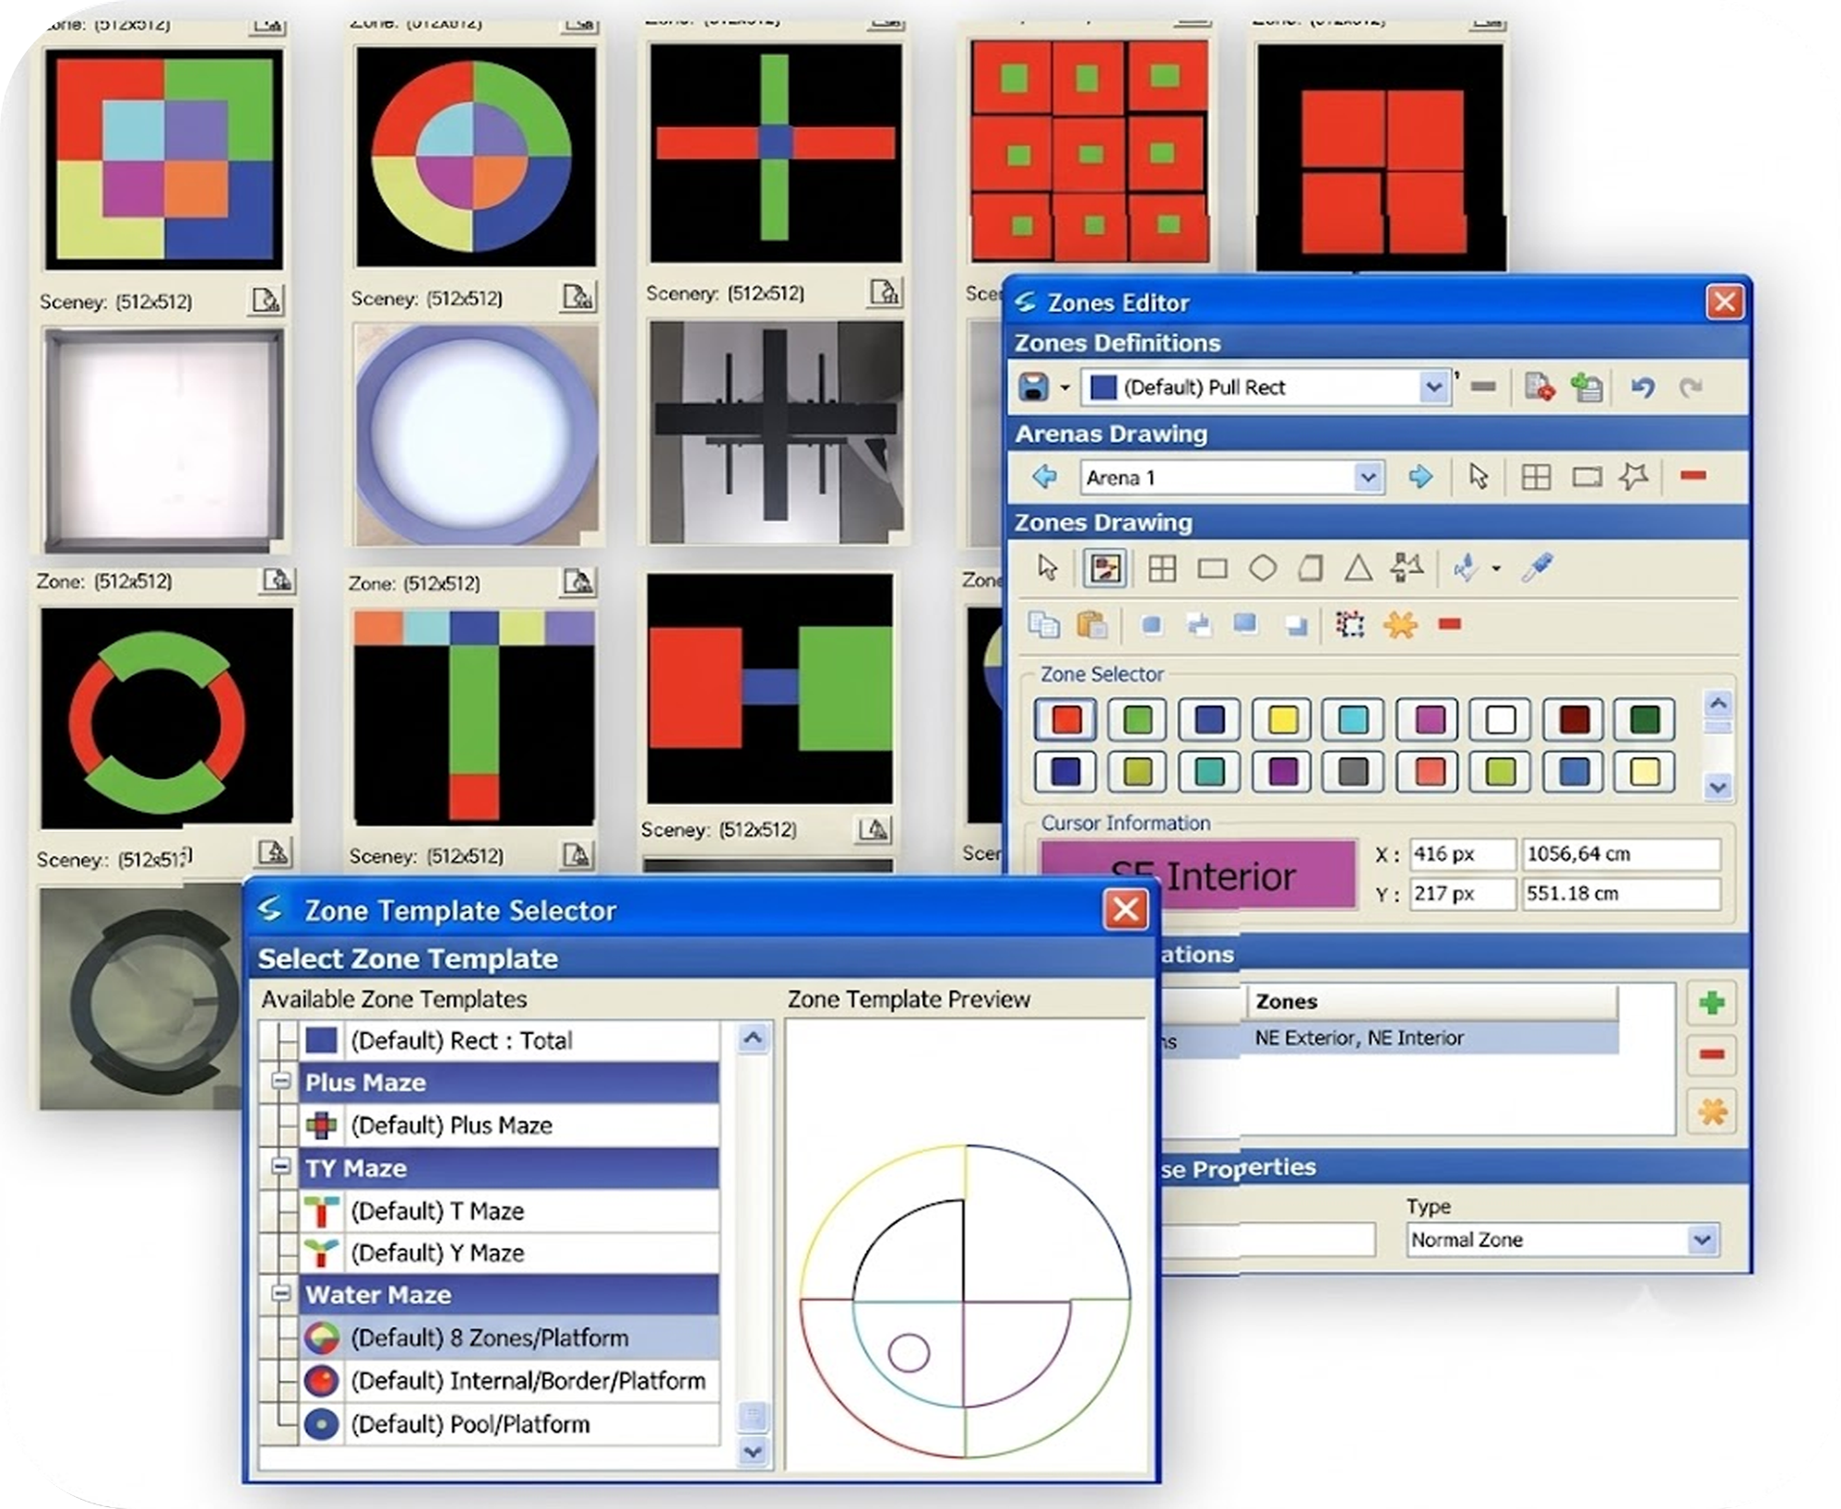Select (Default) Y Maze template
The width and height of the screenshot is (1841, 1509).
(510, 1253)
